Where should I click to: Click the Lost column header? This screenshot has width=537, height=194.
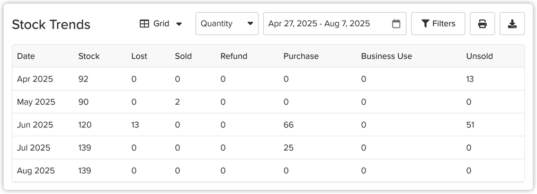click(x=139, y=56)
